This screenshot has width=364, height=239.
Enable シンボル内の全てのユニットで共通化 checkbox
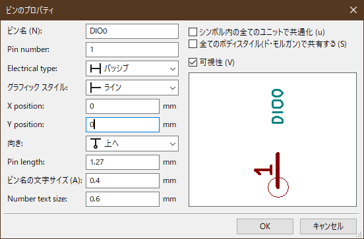pyautogui.click(x=193, y=32)
